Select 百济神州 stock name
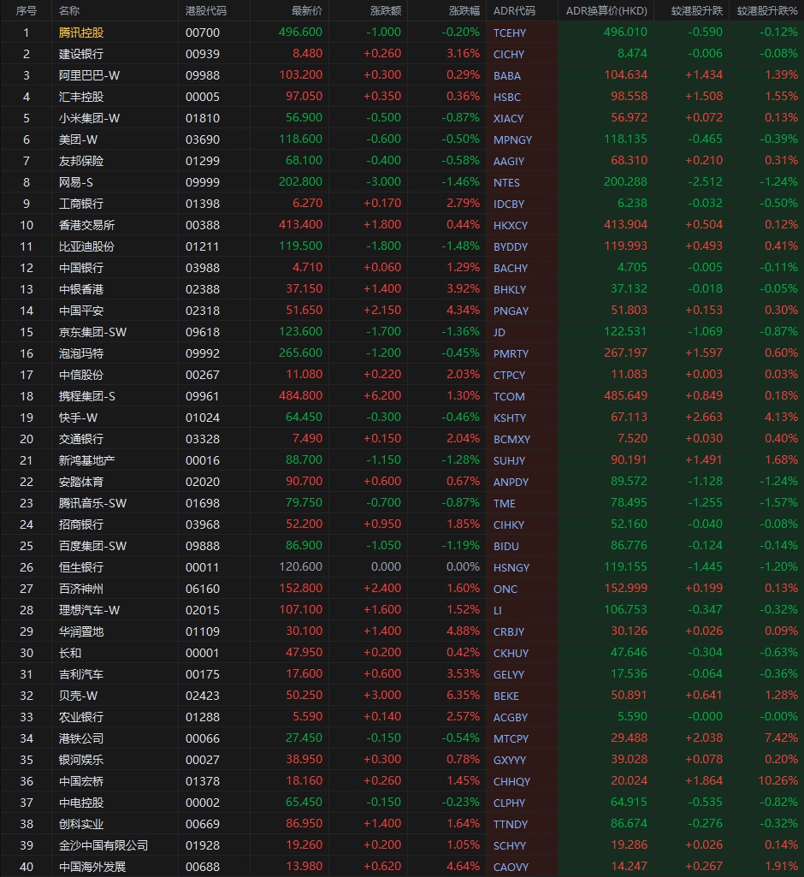 [x=81, y=589]
